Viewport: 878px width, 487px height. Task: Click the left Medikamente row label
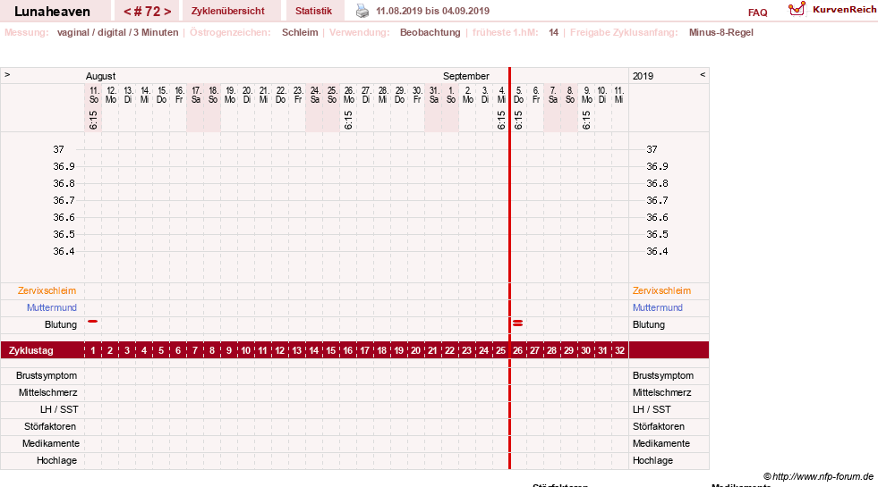coord(51,443)
